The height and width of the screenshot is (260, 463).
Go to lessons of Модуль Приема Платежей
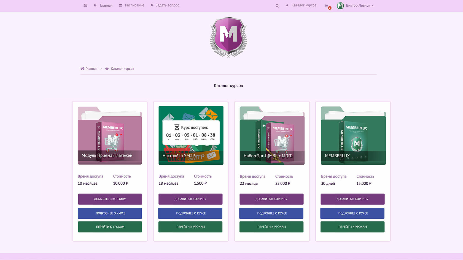click(x=110, y=227)
